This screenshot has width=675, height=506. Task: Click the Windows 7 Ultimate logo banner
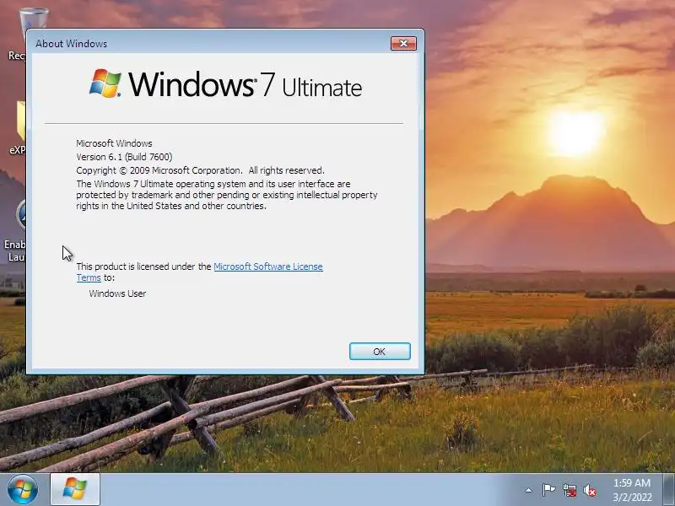[x=225, y=84]
